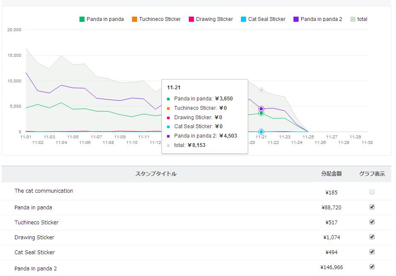The width and height of the screenshot is (396, 276).
Task: Uncheck the Drawing Sticker graph checkbox
Action: point(372,237)
